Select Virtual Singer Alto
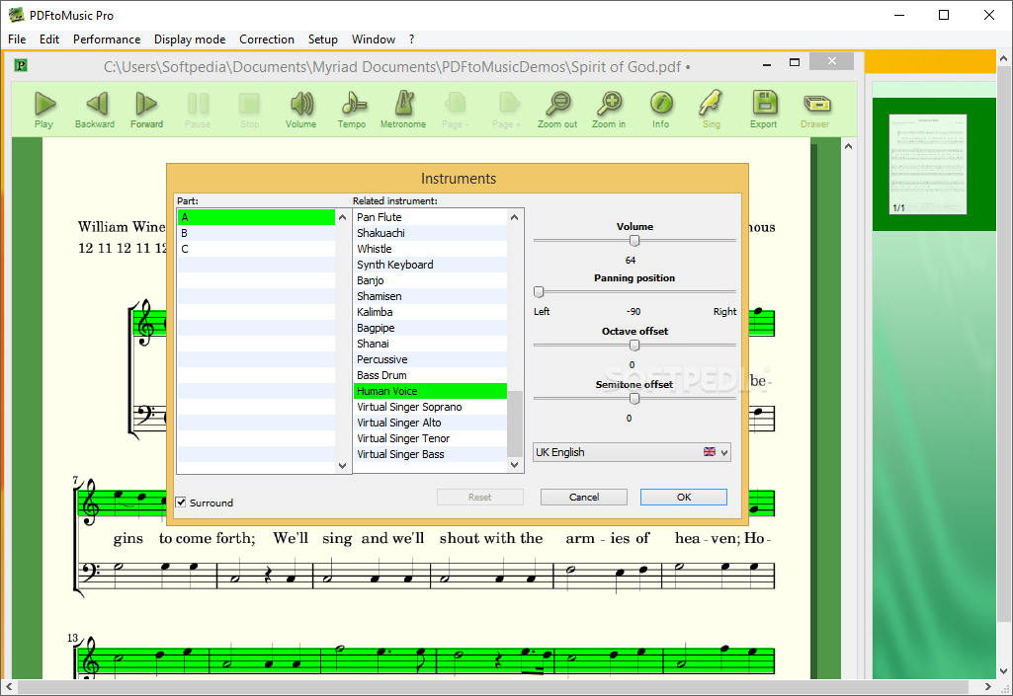Viewport: 1013px width, 696px height. (430, 423)
